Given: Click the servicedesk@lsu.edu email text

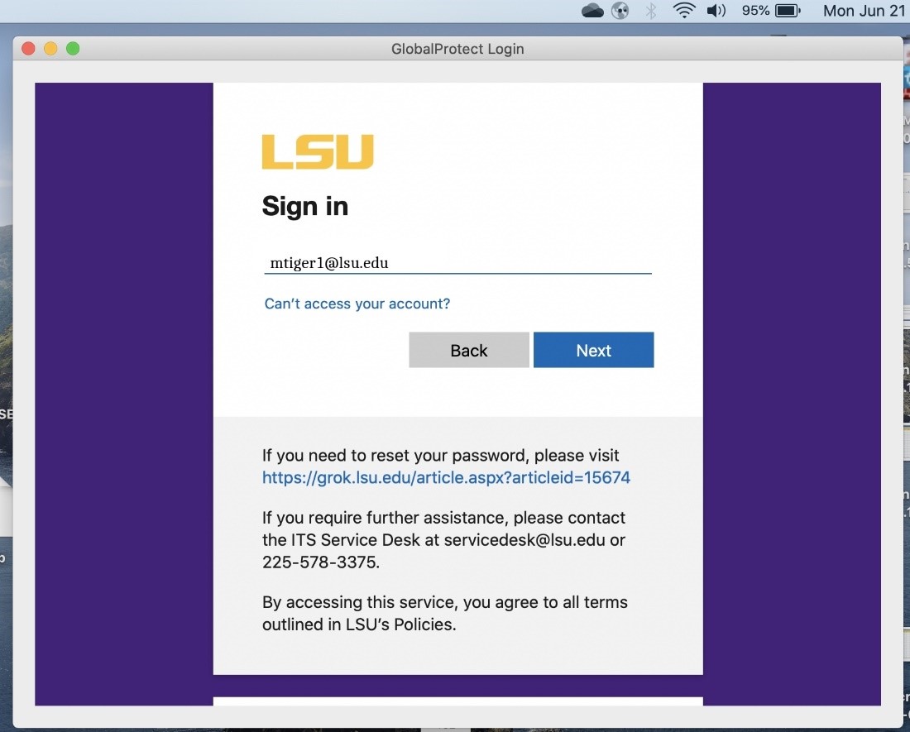Looking at the screenshot, I should click(524, 540).
